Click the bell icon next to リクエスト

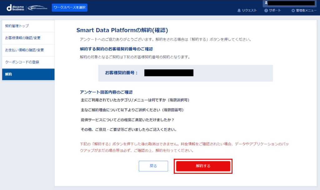pyautogui.click(x=239, y=11)
